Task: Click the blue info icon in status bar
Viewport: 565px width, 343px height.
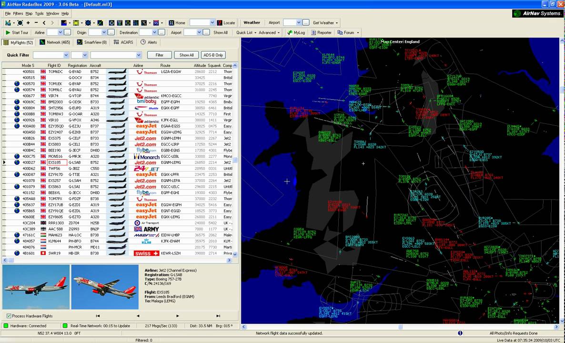Action: point(460,333)
